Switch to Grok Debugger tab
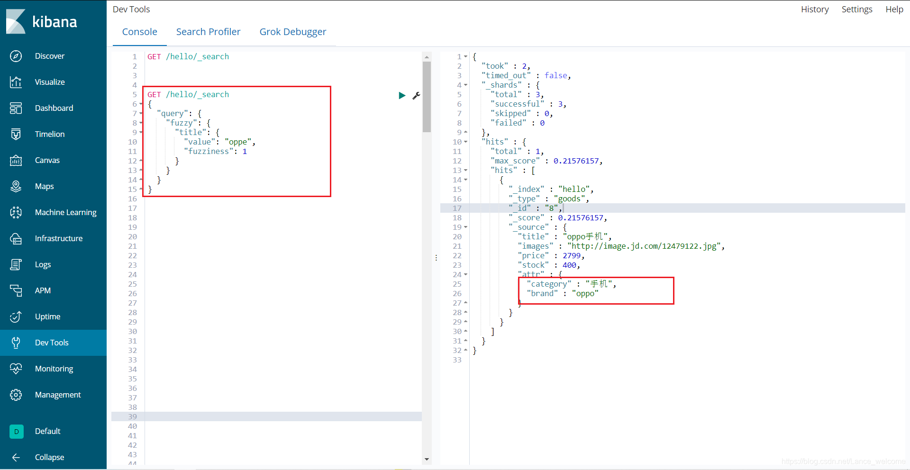The height and width of the screenshot is (470, 910). pyautogui.click(x=293, y=32)
